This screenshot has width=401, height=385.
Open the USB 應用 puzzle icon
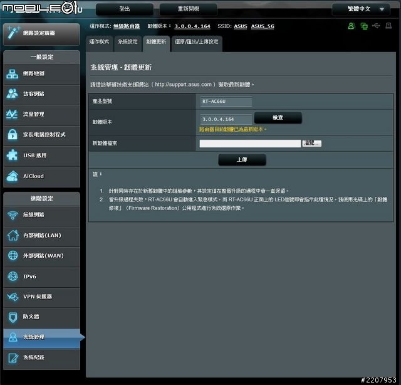click(13, 155)
